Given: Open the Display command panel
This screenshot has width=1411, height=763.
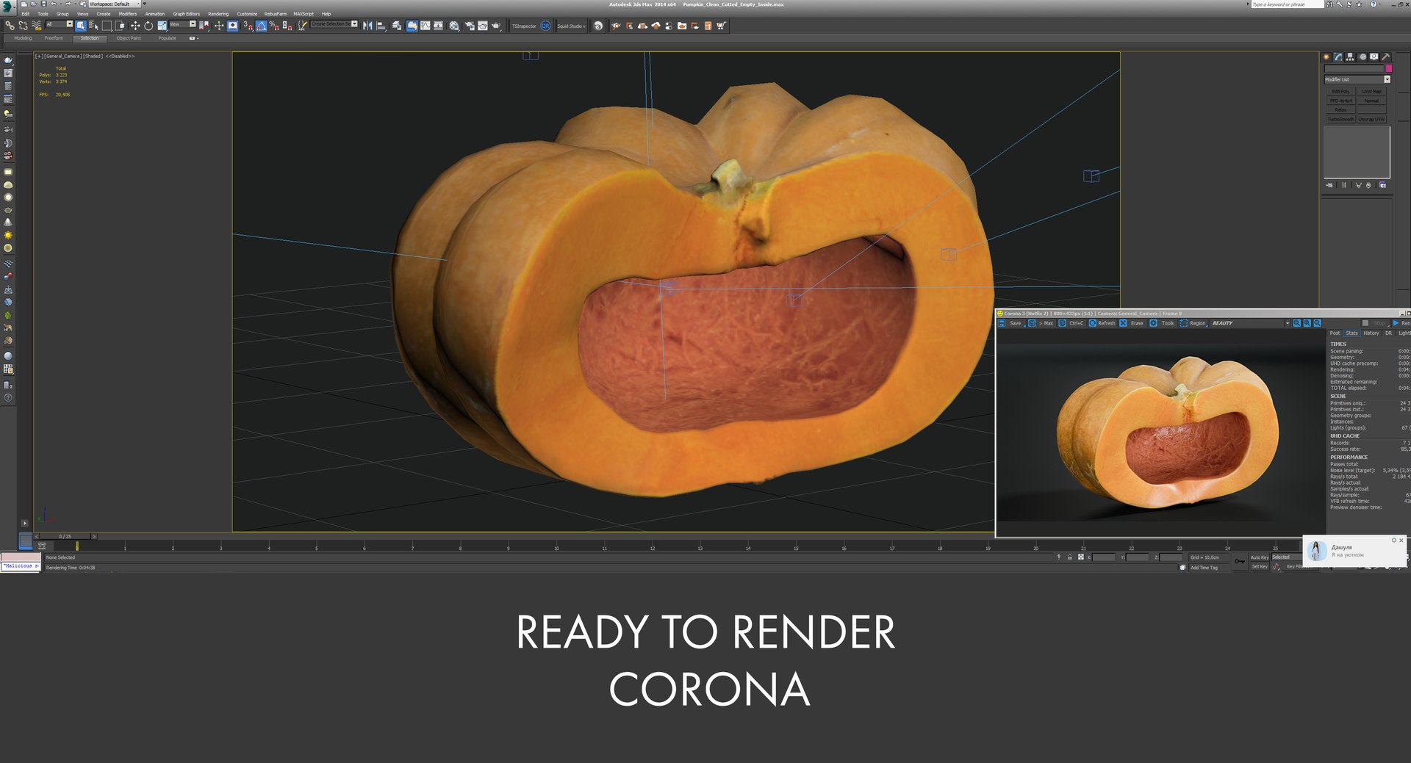Looking at the screenshot, I should [1374, 57].
